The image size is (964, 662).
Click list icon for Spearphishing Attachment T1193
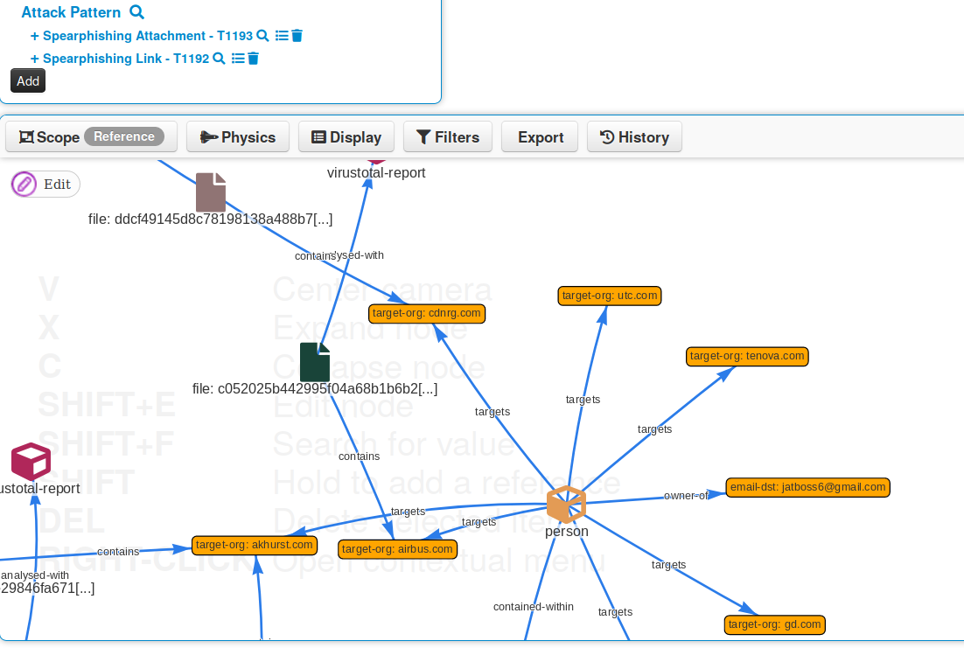coord(282,36)
